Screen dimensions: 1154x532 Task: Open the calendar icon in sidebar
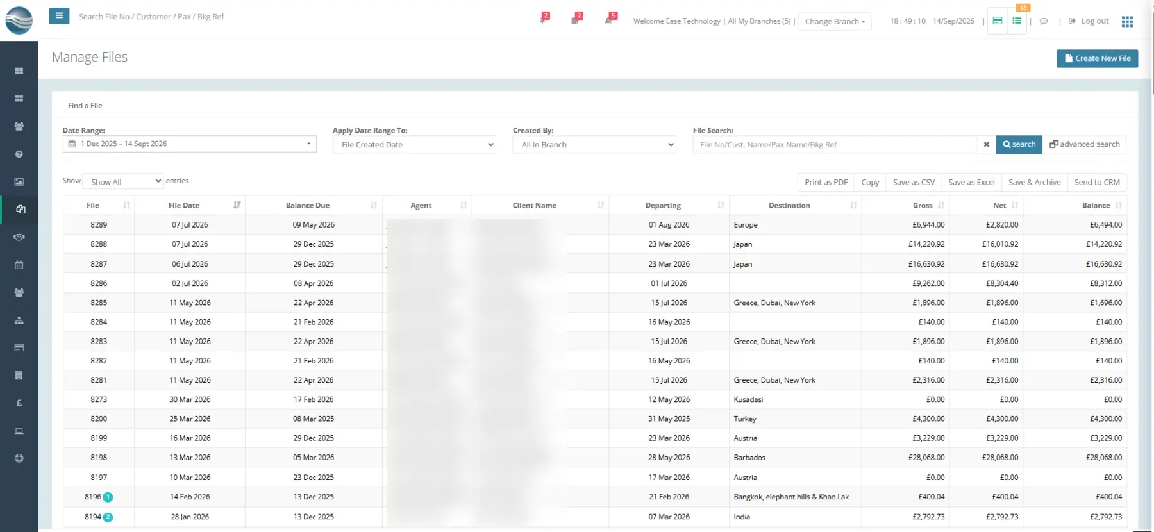point(19,265)
